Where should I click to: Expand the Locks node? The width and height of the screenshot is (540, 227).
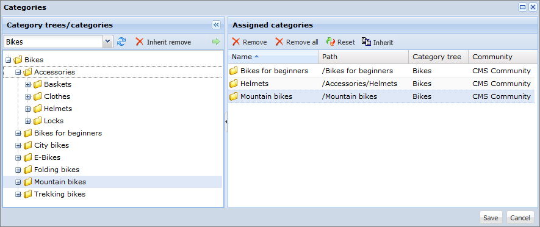pos(28,121)
